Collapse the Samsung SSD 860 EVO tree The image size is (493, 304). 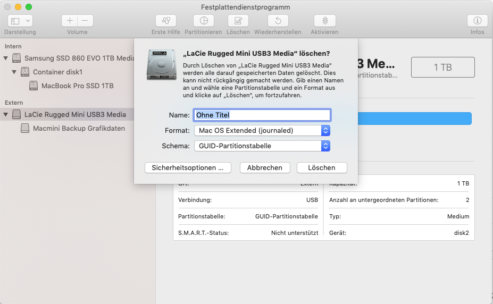pos(6,58)
